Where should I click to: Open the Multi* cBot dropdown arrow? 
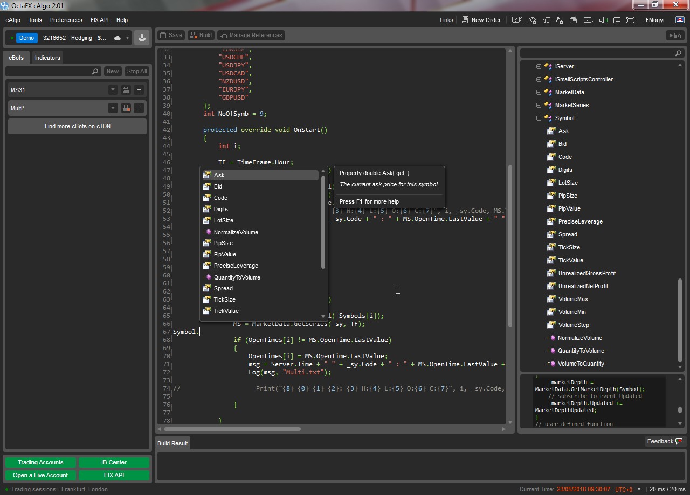tap(113, 108)
